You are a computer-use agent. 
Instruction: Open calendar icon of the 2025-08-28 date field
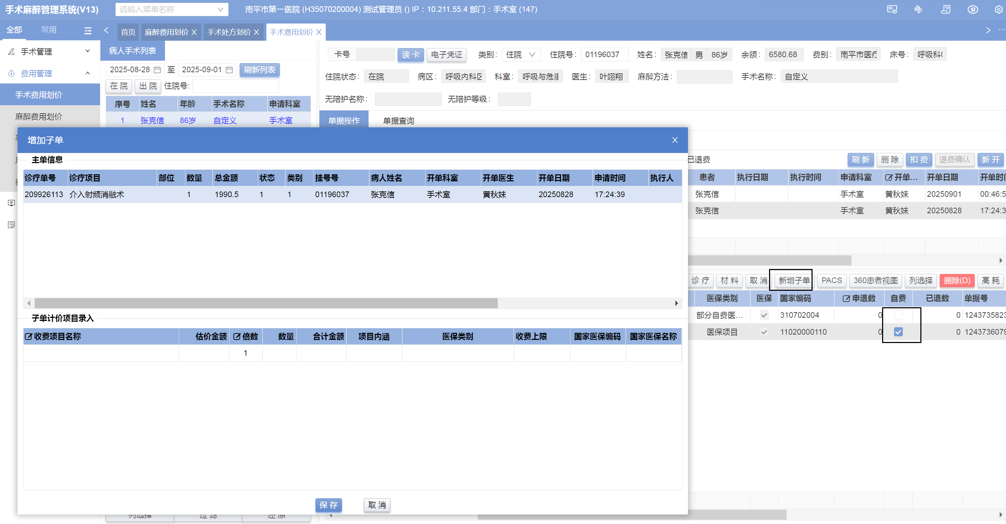157,70
